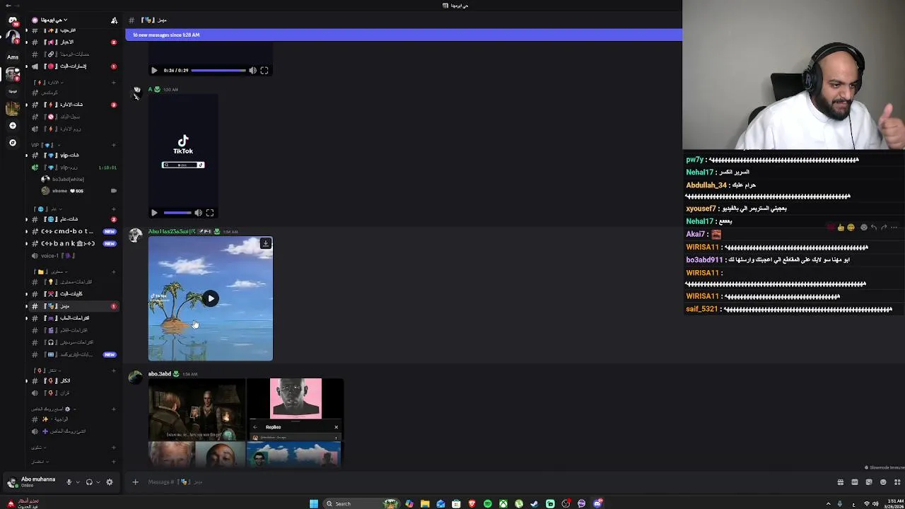Click the Discord taskbar icon
This screenshot has height=509, width=905.
click(x=597, y=503)
